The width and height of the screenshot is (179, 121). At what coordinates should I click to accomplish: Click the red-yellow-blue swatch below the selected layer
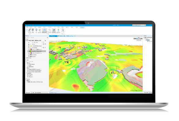[31, 53]
